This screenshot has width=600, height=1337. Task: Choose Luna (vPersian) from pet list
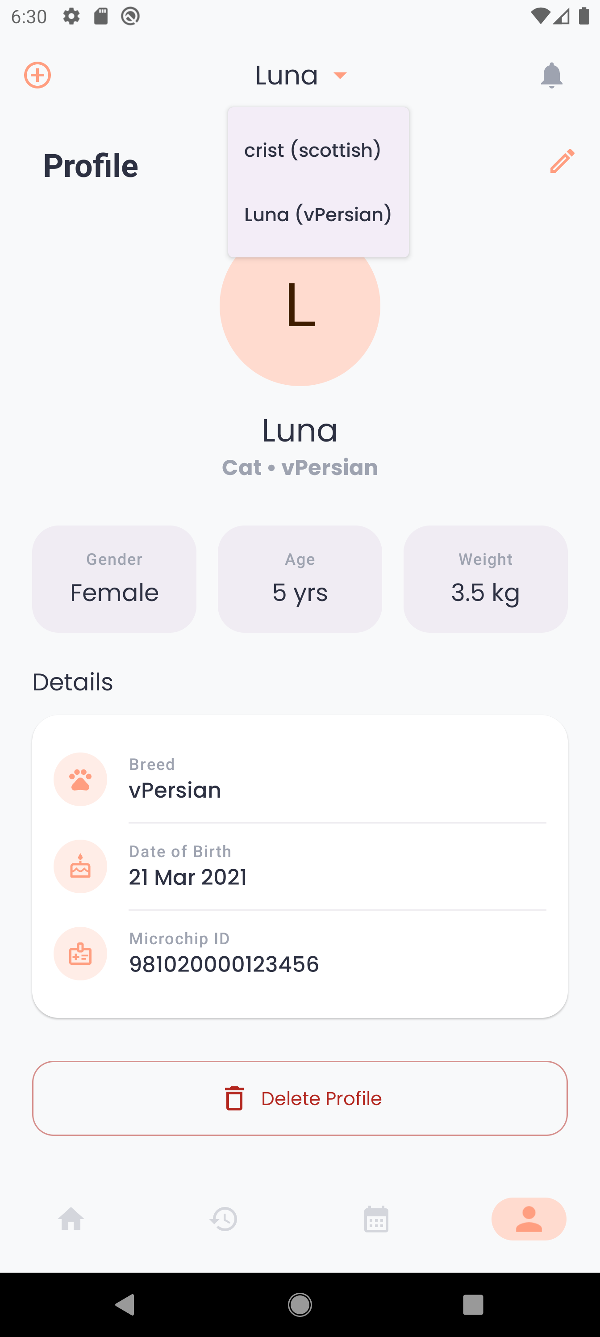pyautogui.click(x=317, y=214)
